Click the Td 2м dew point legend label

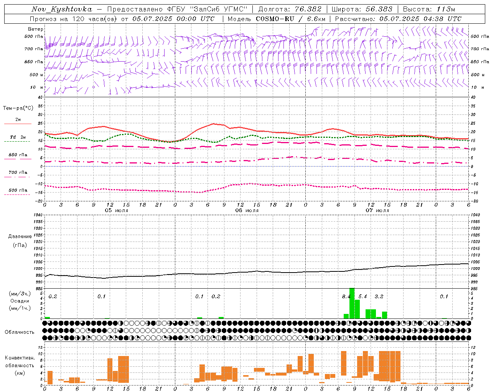click(x=18, y=137)
